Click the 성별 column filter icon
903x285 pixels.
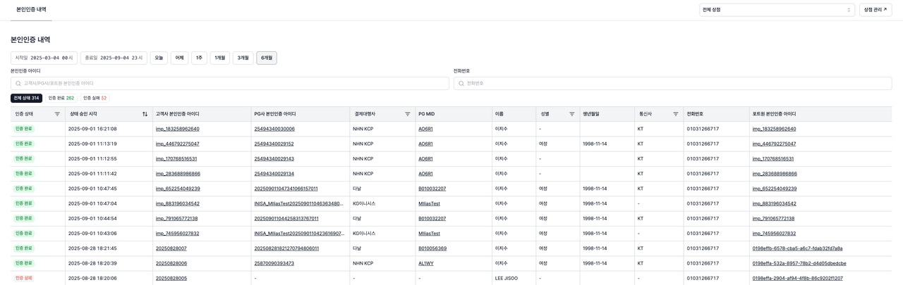pyautogui.click(x=571, y=114)
